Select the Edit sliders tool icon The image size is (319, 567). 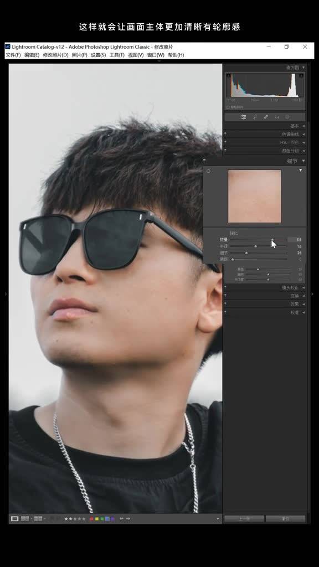point(244,117)
